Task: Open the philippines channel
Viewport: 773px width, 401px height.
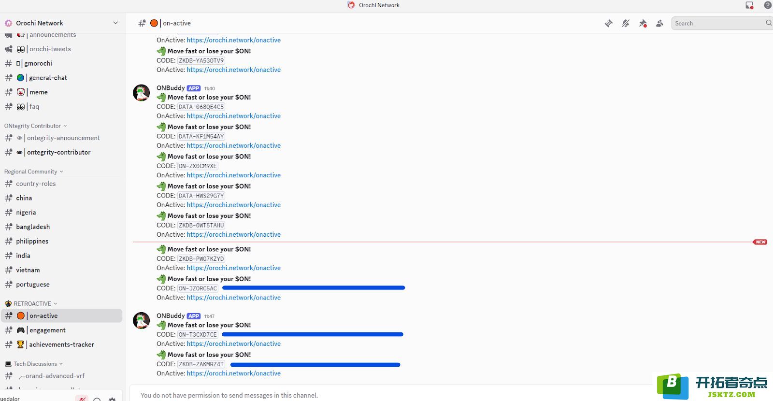Action: (x=61, y=241)
